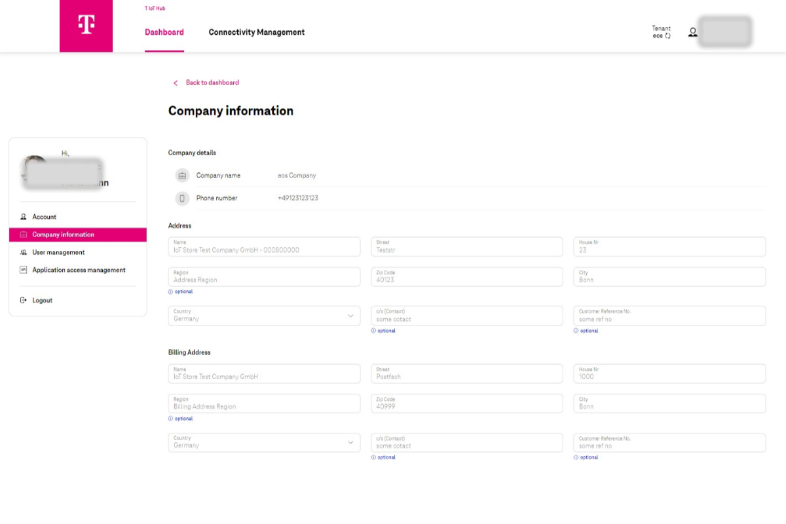Click the User management sidebar icon
This screenshot has width=786, height=524.
24,252
